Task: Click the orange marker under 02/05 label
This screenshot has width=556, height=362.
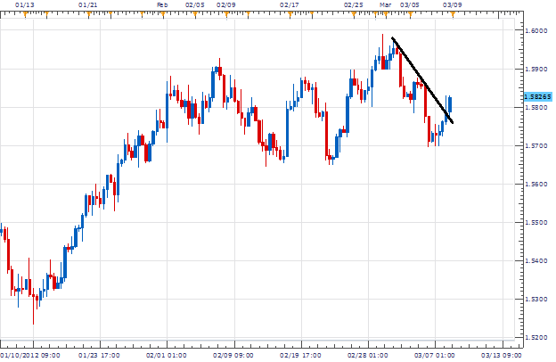Action: pyautogui.click(x=194, y=14)
